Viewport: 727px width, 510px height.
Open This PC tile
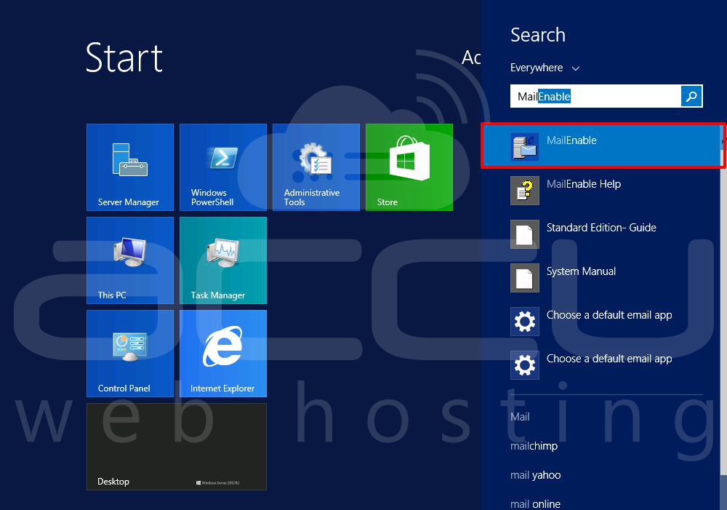[130, 260]
